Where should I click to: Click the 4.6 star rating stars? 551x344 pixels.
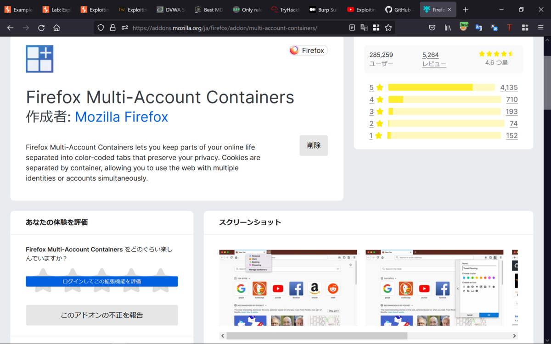[x=496, y=54]
